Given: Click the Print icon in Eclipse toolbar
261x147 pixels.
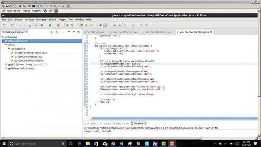Looking at the screenshot, I should click(x=30, y=25).
